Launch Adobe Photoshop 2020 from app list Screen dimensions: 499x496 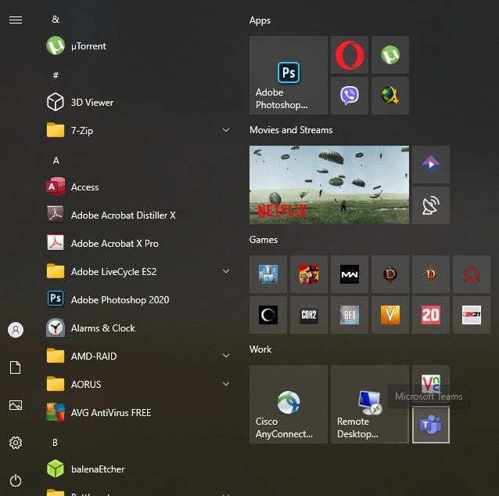[x=140, y=299]
